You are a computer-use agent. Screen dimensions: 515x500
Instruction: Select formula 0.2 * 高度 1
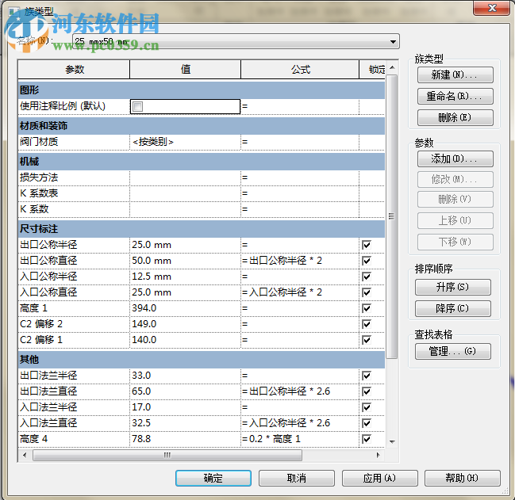click(x=275, y=439)
